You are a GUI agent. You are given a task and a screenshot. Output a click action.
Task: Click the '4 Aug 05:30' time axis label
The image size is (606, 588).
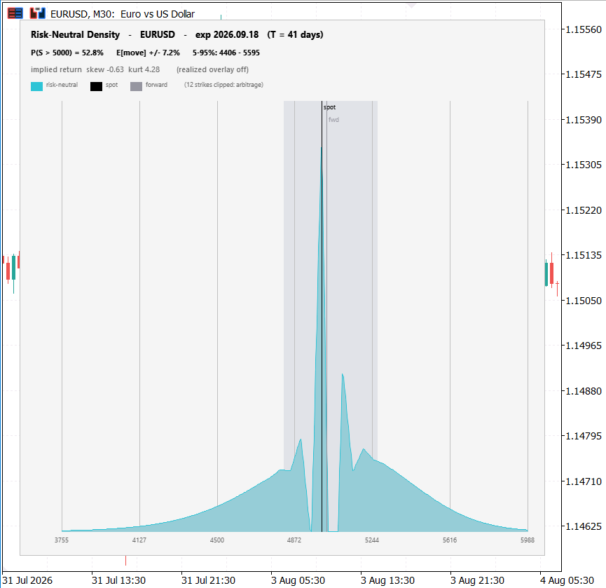click(x=567, y=581)
